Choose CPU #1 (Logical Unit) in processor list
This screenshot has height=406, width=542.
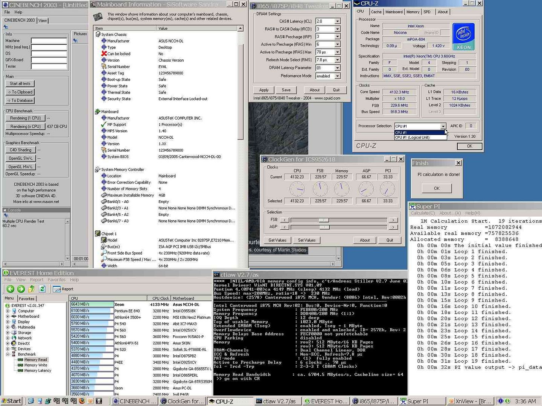[x=412, y=138]
